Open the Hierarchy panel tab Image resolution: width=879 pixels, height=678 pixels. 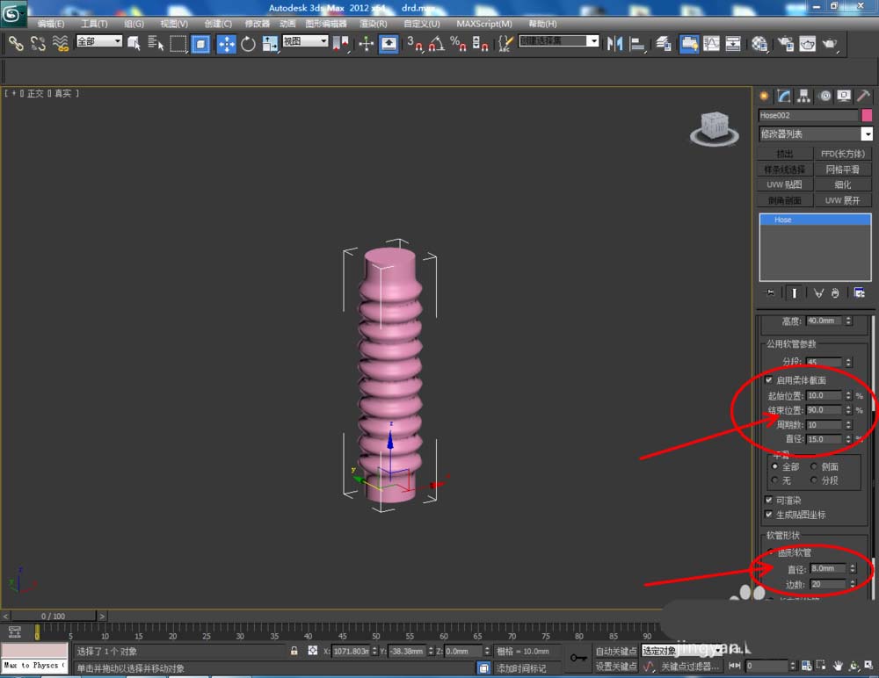803,96
